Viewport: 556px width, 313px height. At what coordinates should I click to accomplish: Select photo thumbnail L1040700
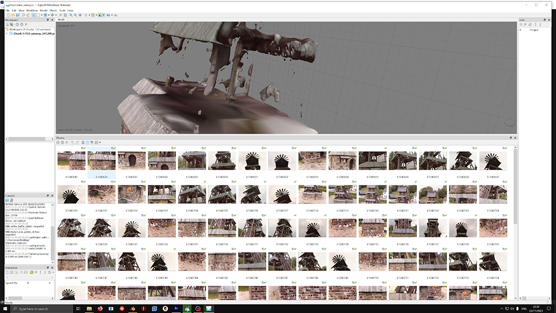coord(71,195)
